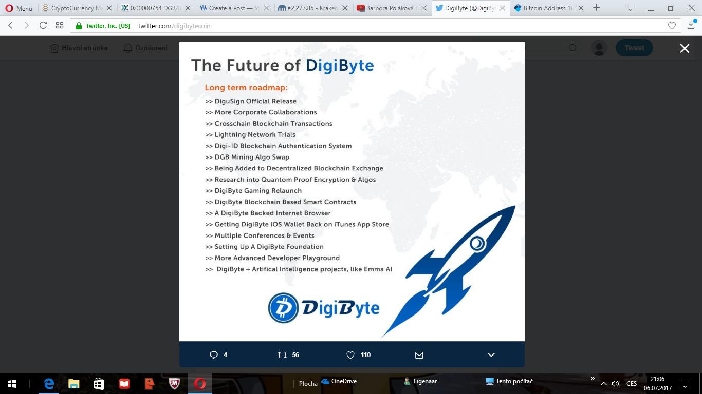Go back to the previous page
This screenshot has width=702, height=394.
pos(11,25)
